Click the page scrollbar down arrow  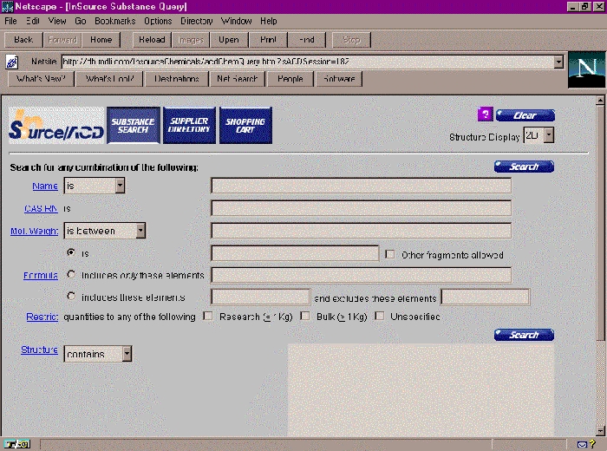point(600,430)
